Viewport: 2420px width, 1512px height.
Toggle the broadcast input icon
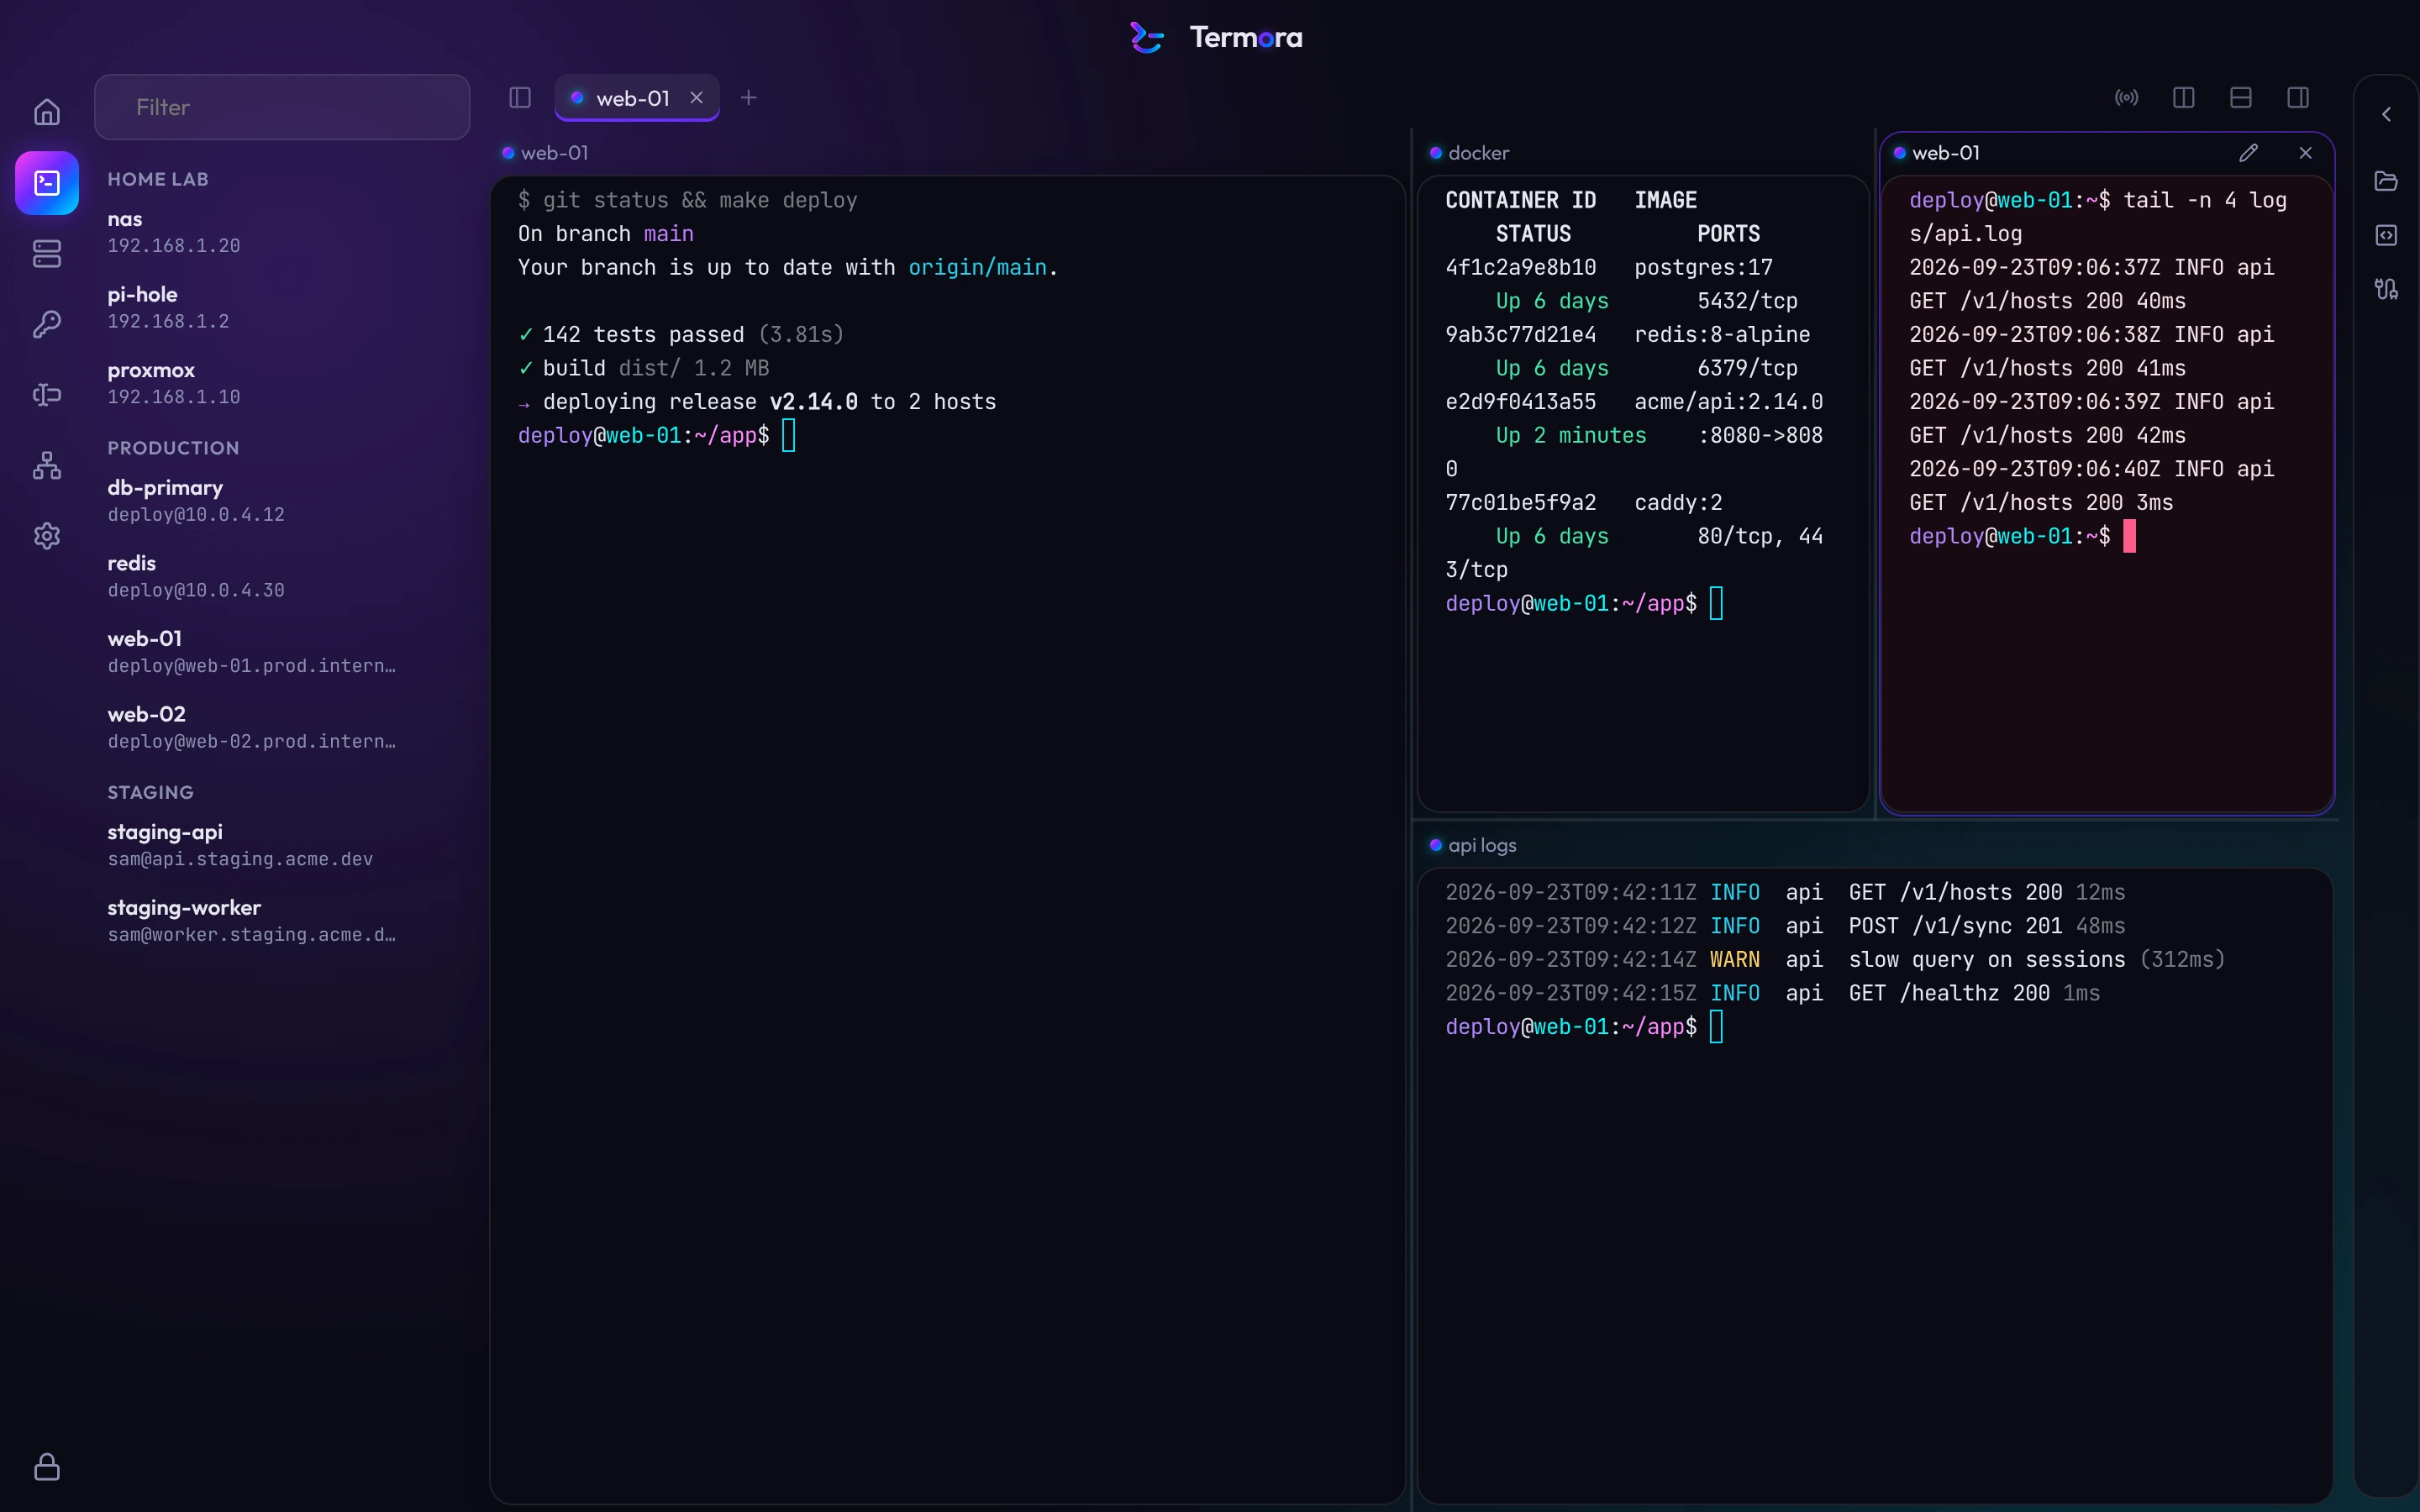click(x=2127, y=97)
